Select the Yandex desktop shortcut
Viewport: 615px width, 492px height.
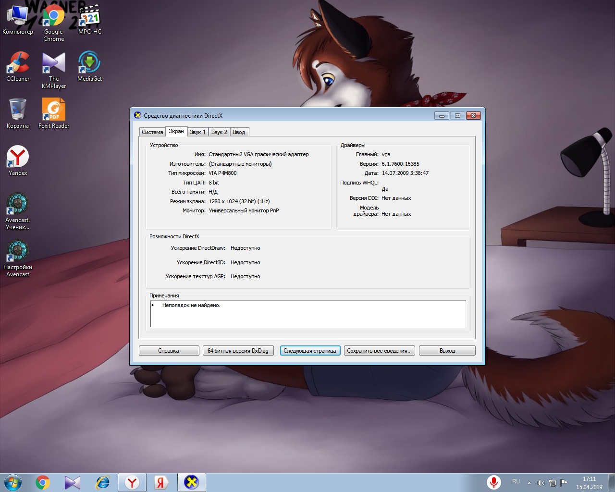point(18,161)
